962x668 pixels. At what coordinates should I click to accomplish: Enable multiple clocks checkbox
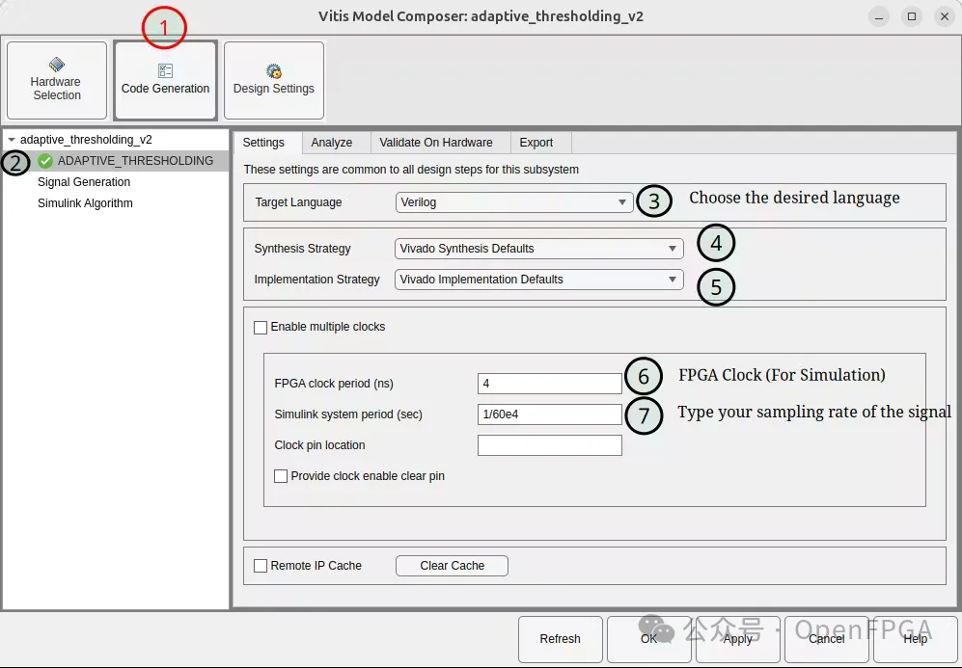(261, 328)
